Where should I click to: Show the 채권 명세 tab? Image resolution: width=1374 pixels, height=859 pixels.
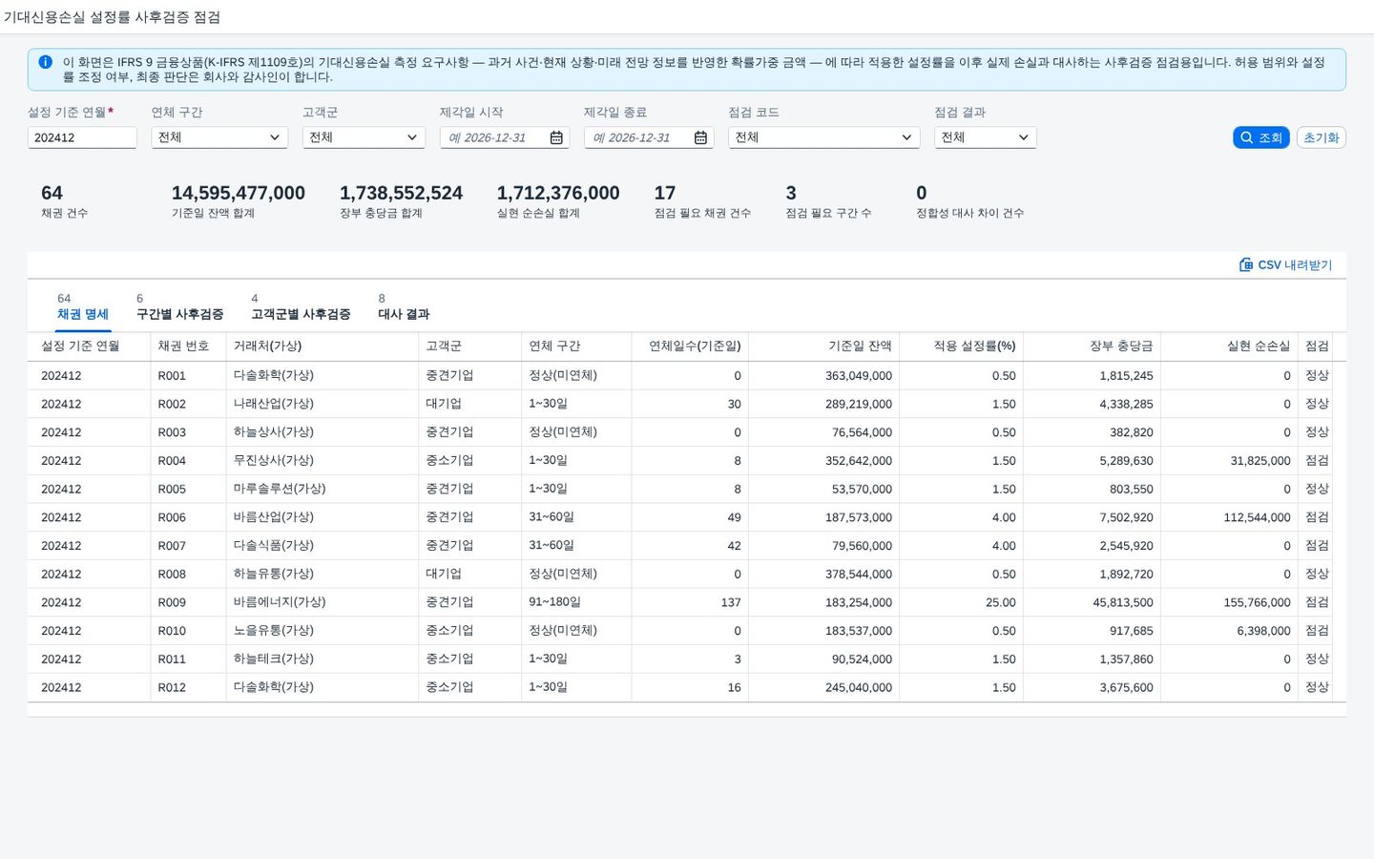pos(83,306)
